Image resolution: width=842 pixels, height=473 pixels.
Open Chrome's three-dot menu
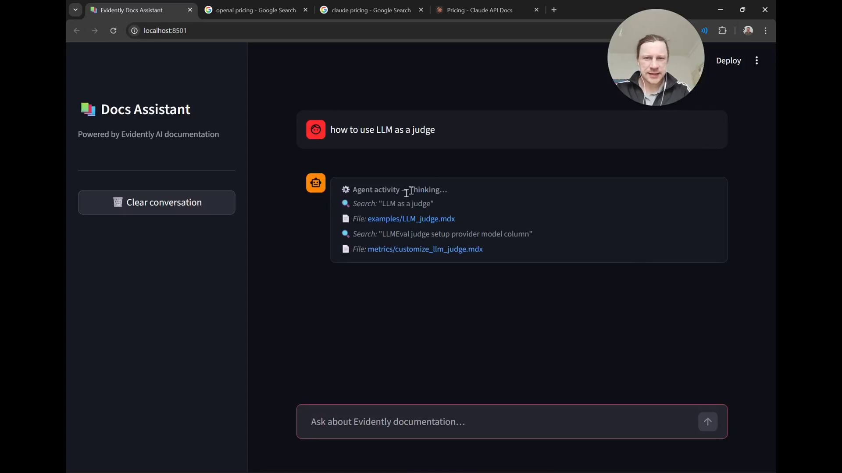[x=766, y=31]
